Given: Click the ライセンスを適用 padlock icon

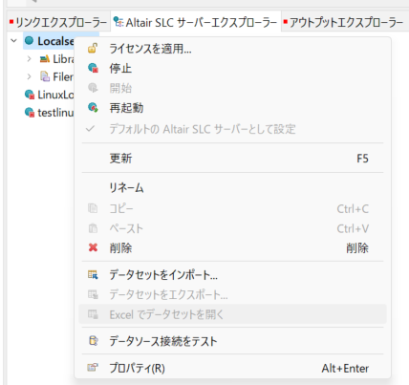Looking at the screenshot, I should click(x=93, y=49).
